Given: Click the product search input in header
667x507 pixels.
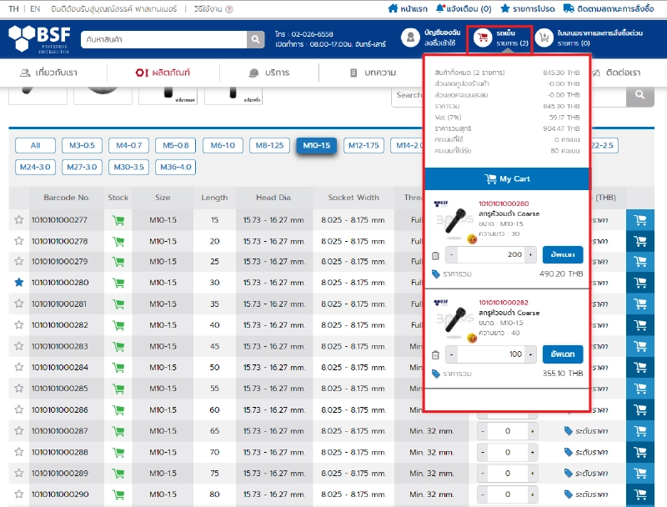Looking at the screenshot, I should click(x=163, y=39).
